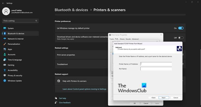The image size is (201, 107).
Task: Click the printer icon in Print Server Properties title
Action: pos(110,35)
